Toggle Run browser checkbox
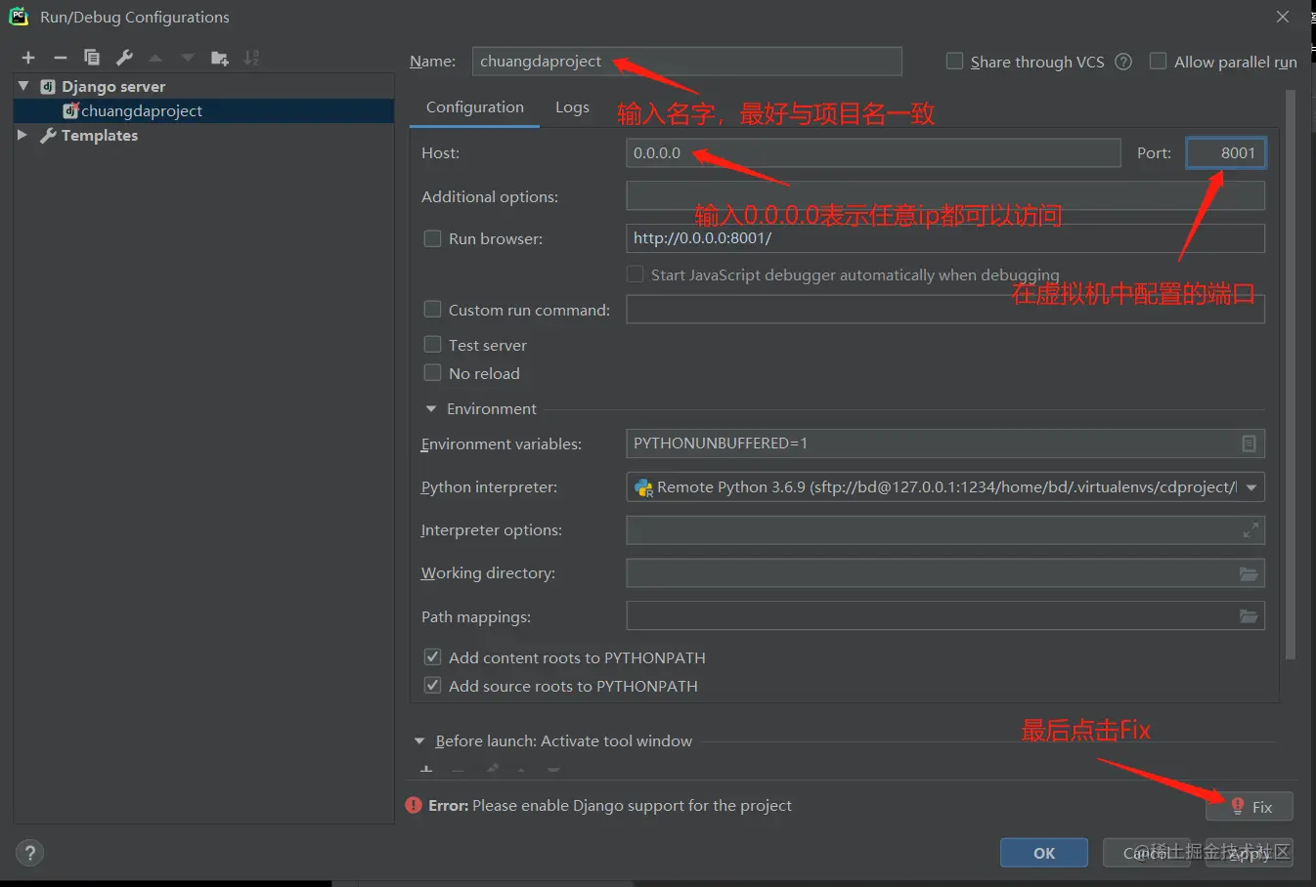 point(432,238)
